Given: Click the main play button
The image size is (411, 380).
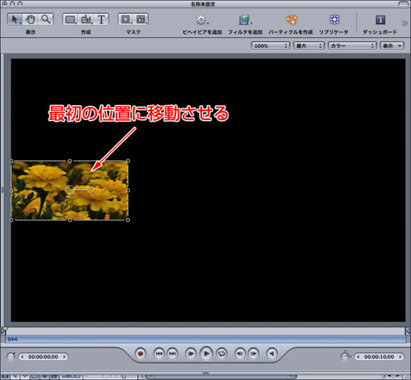Looking at the screenshot, I should [x=206, y=354].
